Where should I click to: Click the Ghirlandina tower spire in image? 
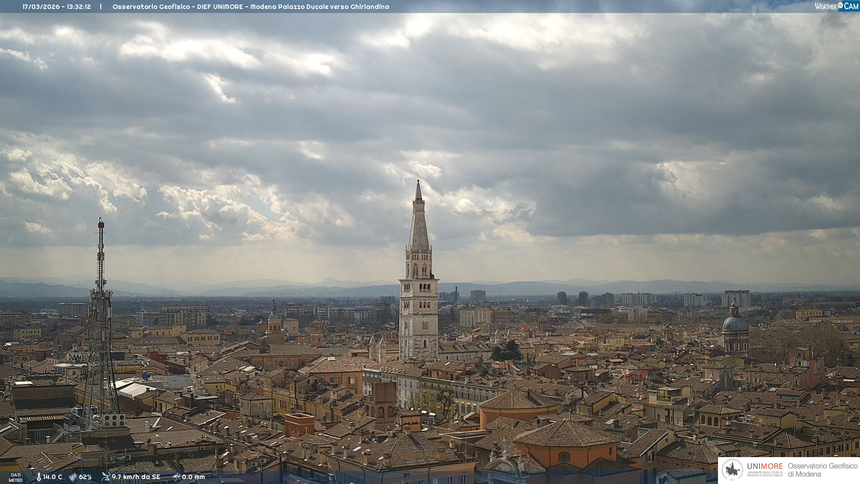[x=419, y=224]
